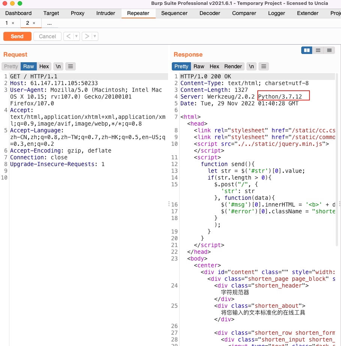Click the 'function send(){' code line
This screenshot has height=346, width=341.
pyautogui.click(x=227, y=164)
